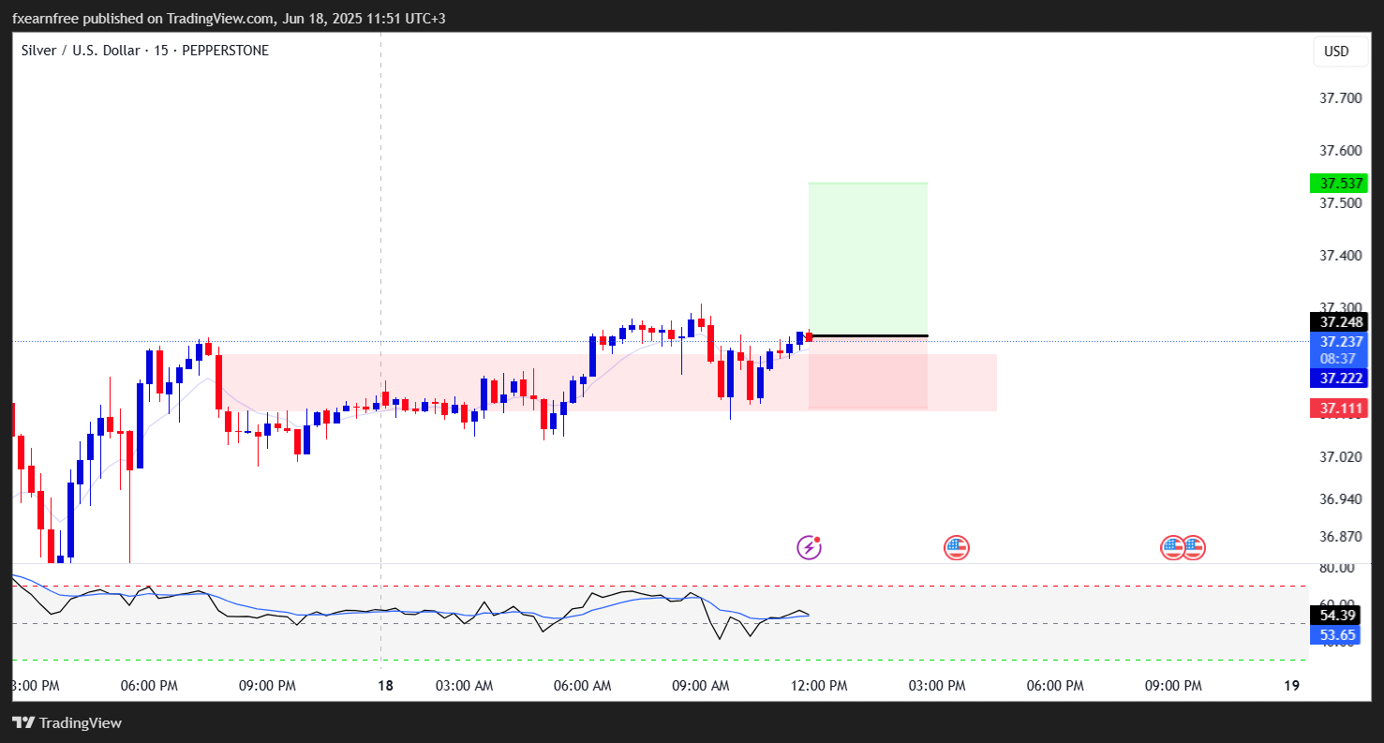Image resolution: width=1384 pixels, height=743 pixels.
Task: Click the 36.940 price axis label
Action: pyautogui.click(x=1340, y=499)
